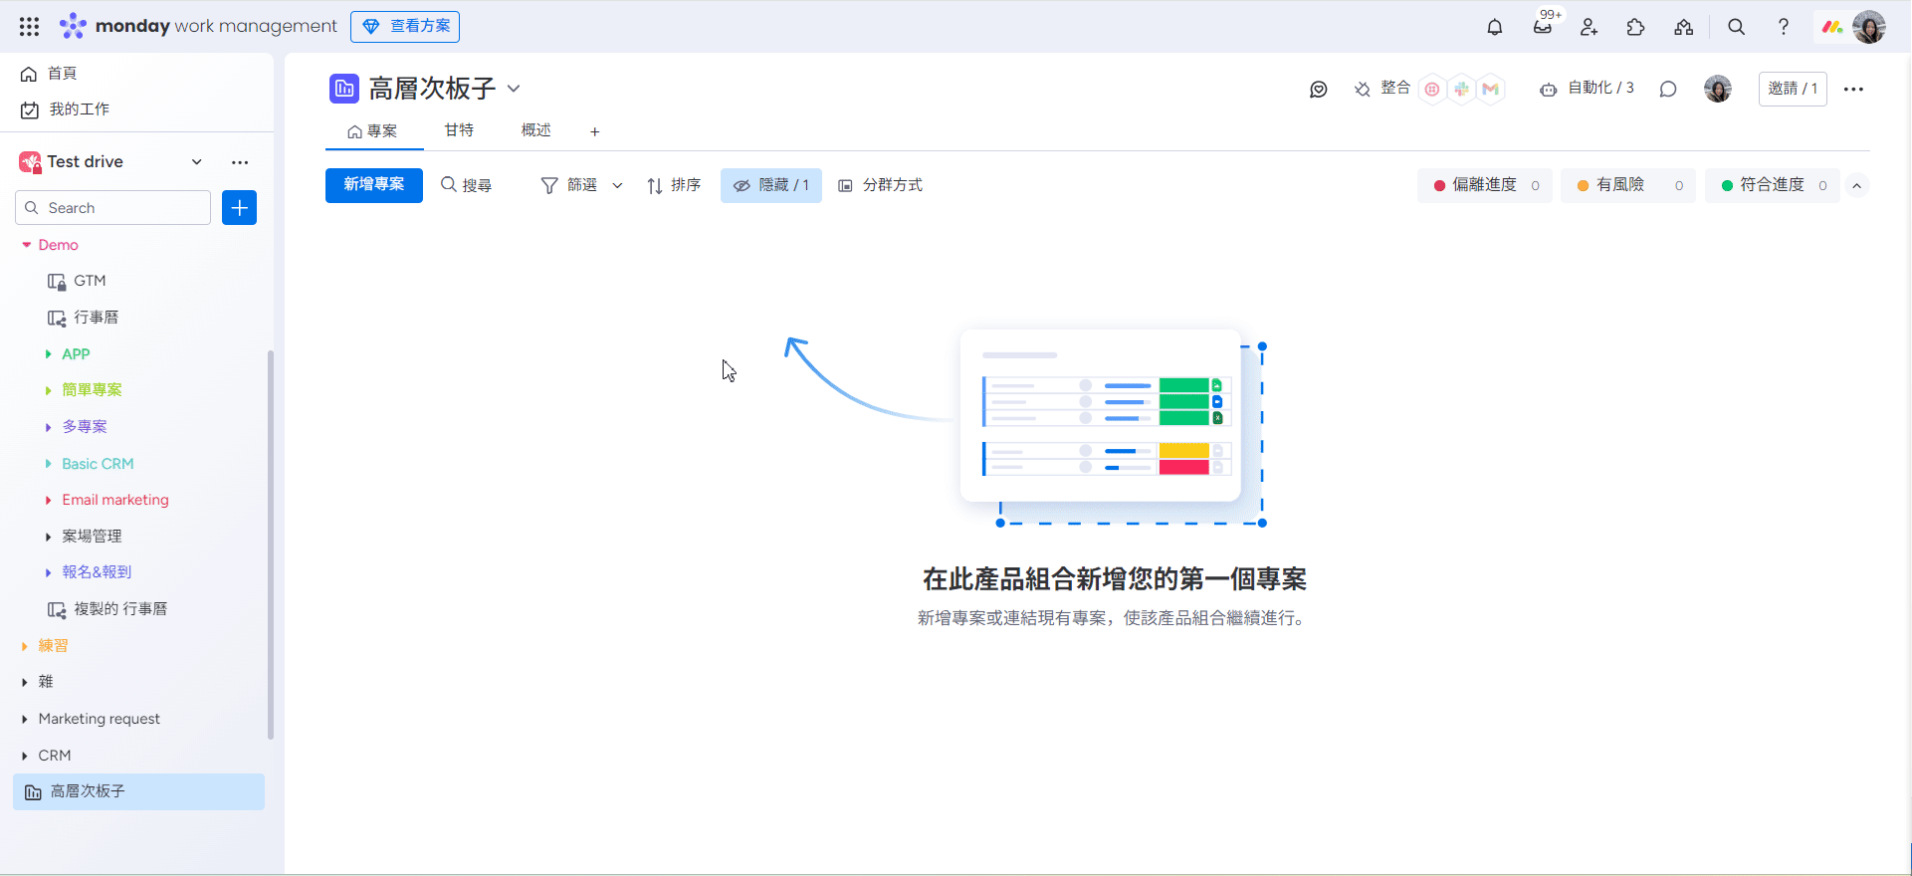Open the apps marketplace puzzle icon
This screenshot has width=1912, height=876.
coord(1635,27)
